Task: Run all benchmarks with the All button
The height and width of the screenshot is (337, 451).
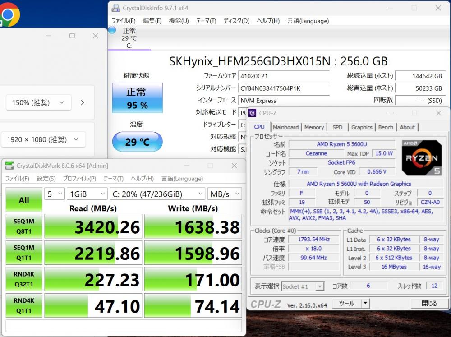Action: tap(24, 200)
